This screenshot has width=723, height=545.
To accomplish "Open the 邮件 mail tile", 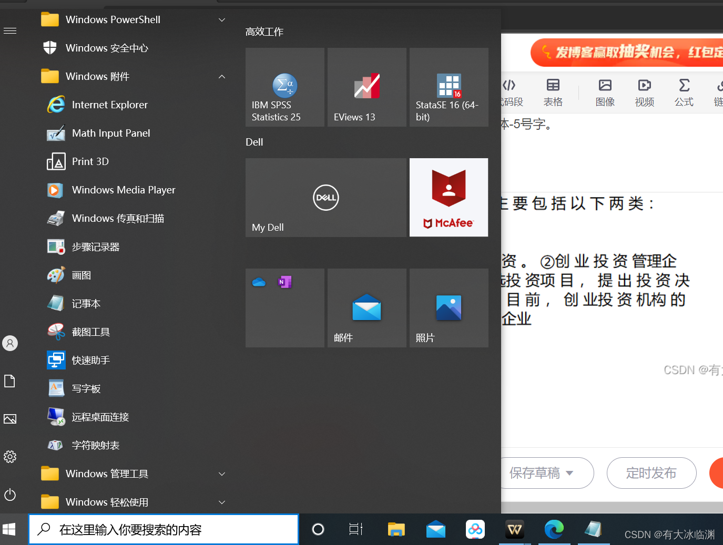I will 367,308.
